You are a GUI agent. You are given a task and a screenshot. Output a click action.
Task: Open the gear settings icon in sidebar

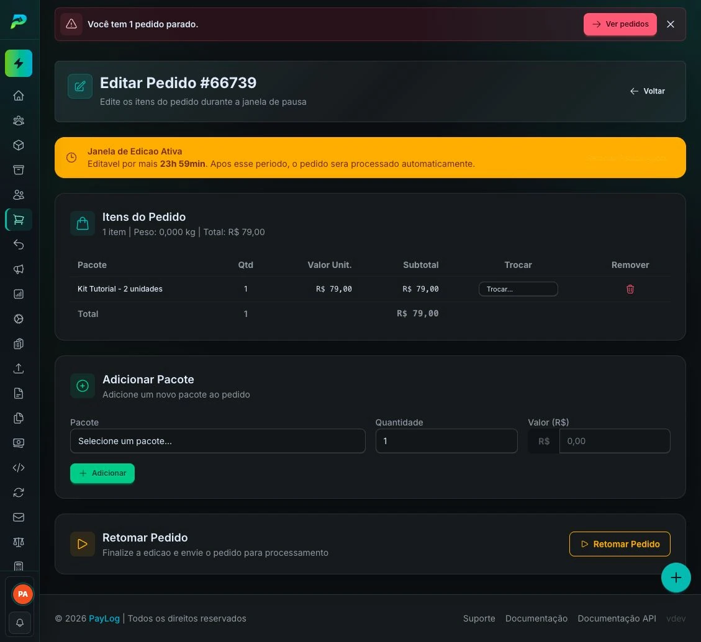click(x=19, y=319)
